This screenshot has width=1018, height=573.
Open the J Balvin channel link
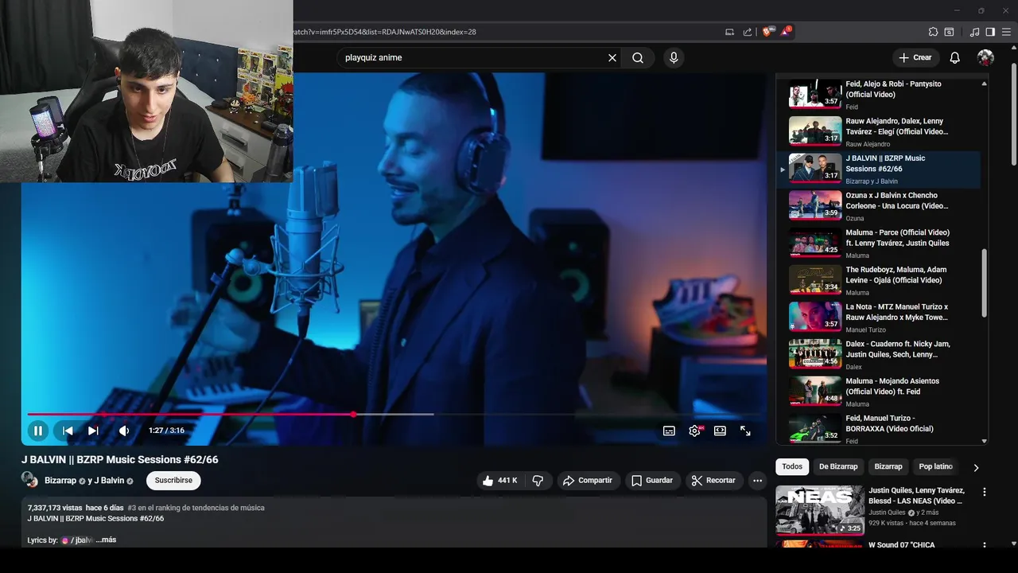click(x=109, y=481)
